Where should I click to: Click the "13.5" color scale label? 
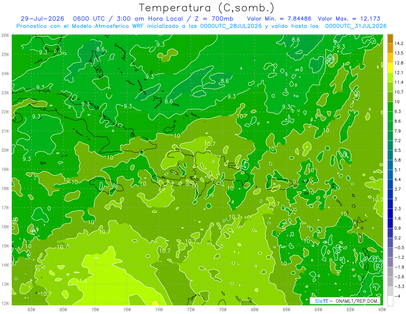pyautogui.click(x=399, y=53)
